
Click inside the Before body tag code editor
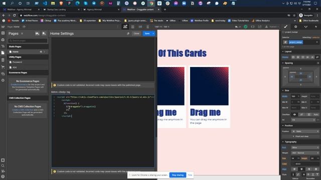[x=103, y=131]
